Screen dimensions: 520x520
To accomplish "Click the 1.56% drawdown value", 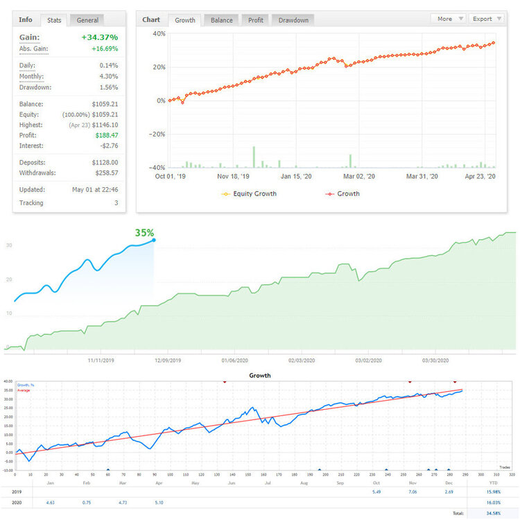I will click(109, 87).
